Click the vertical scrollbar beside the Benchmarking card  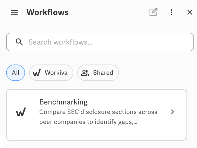point(187,115)
